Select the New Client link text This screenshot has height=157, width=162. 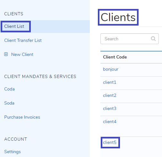[x=22, y=54]
